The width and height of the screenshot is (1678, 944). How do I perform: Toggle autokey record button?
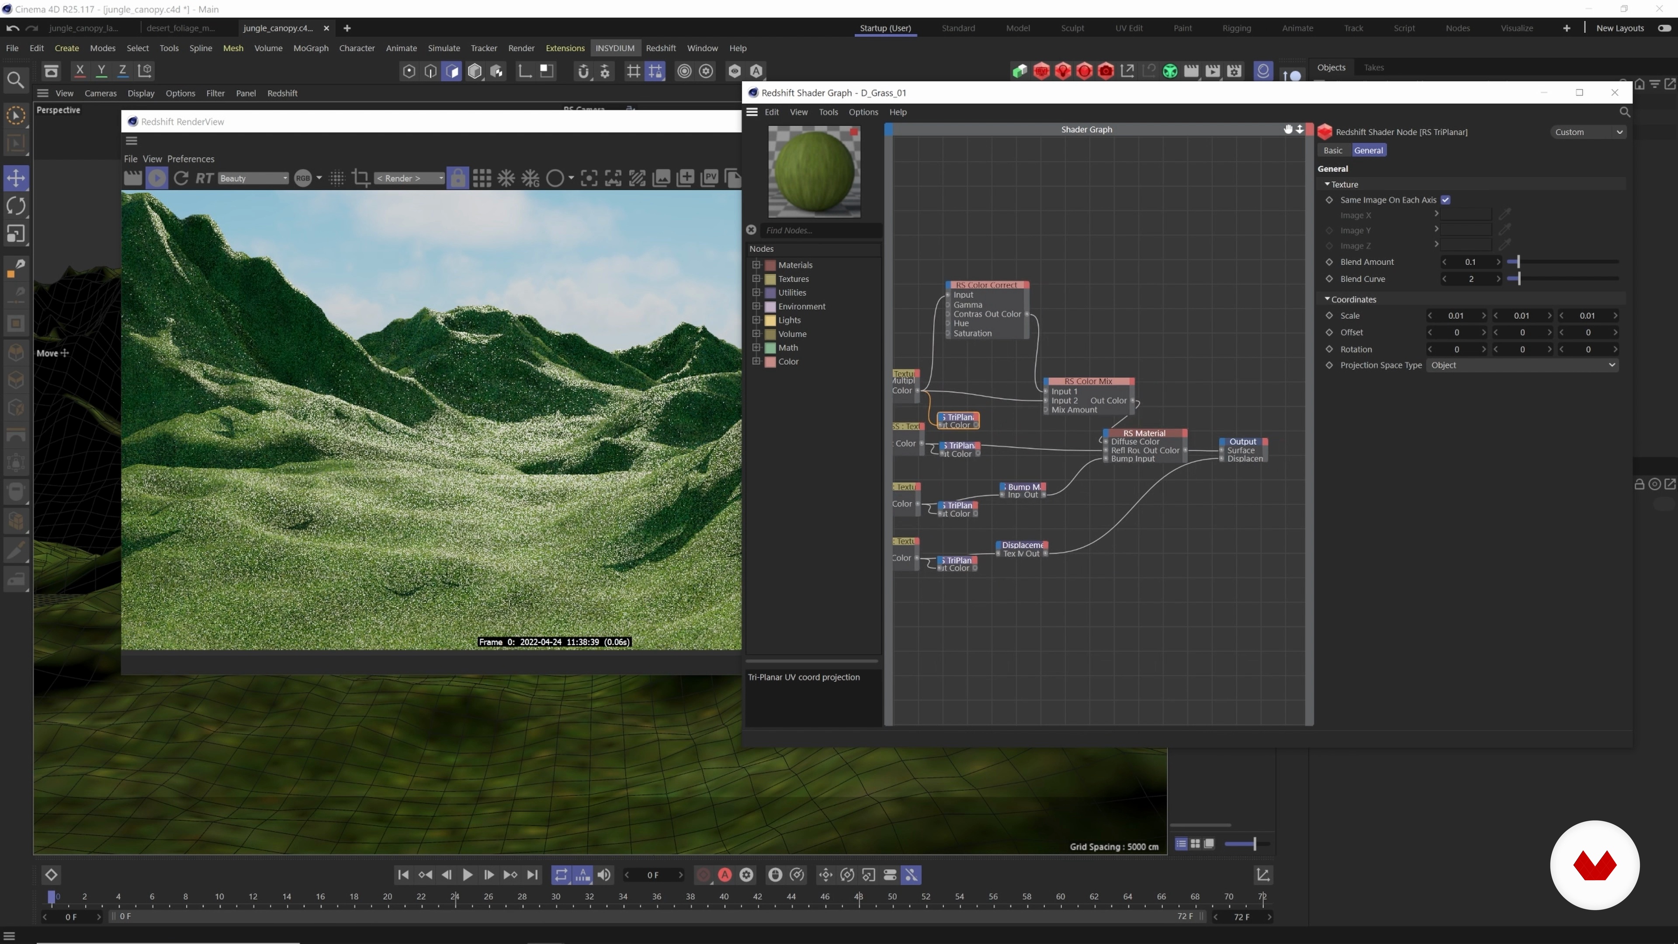pos(725,875)
